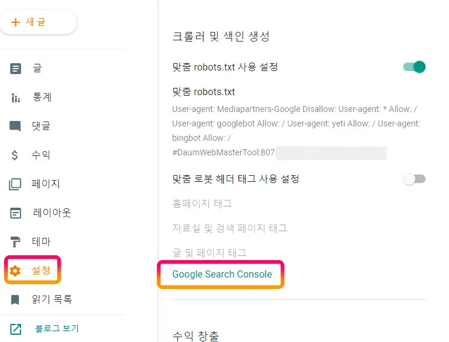The height and width of the screenshot is (342, 449).
Task: Click the 설정 gear icon
Action: tap(15, 271)
